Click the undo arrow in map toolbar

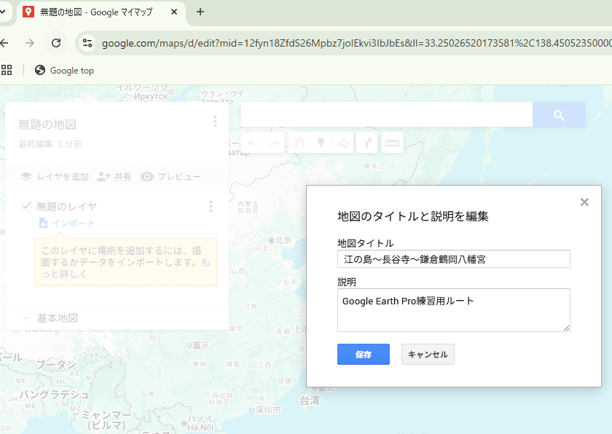coord(251,143)
